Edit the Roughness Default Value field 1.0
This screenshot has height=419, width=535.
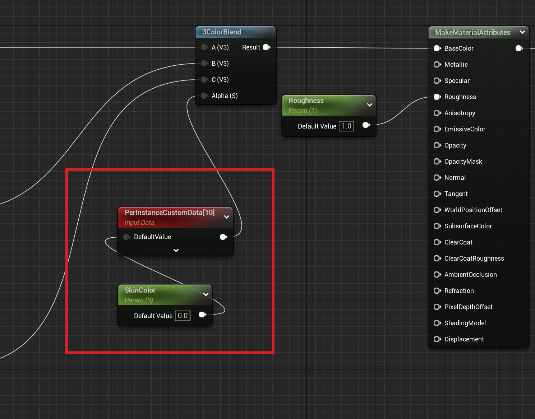(347, 126)
